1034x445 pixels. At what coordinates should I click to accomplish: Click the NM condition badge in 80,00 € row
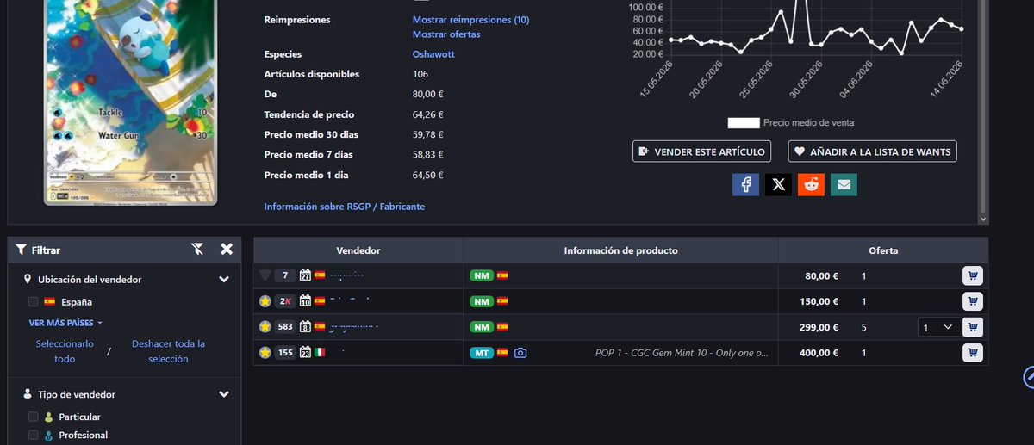(x=482, y=275)
